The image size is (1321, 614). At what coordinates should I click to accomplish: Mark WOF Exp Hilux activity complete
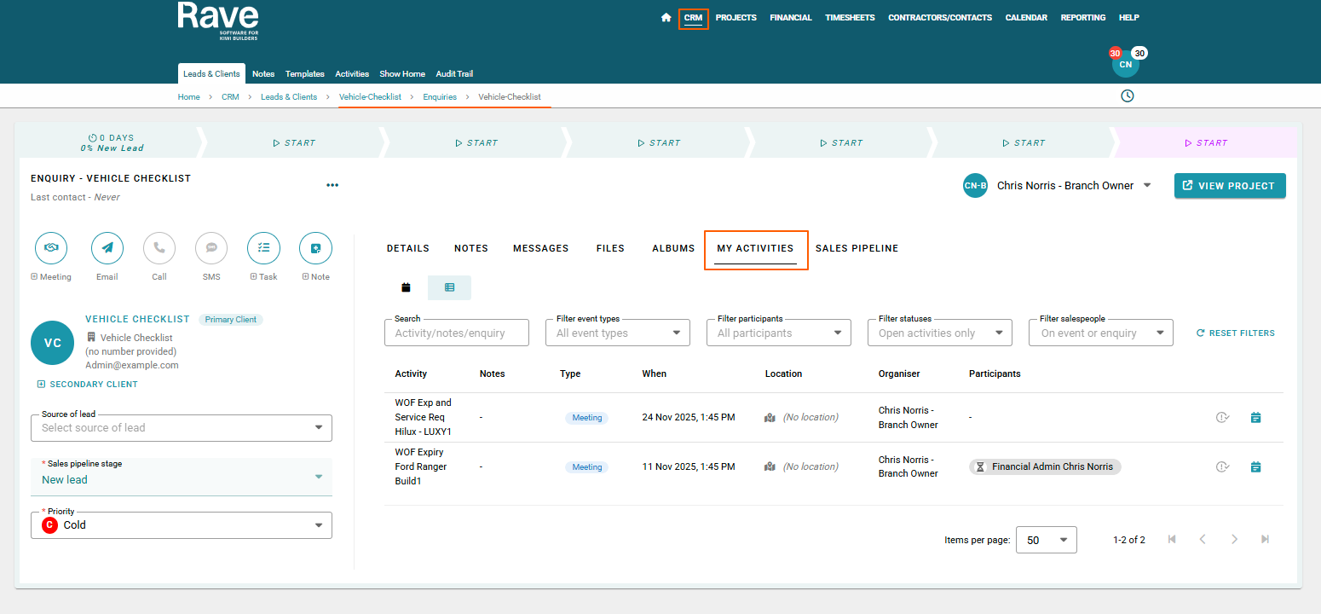(1222, 418)
